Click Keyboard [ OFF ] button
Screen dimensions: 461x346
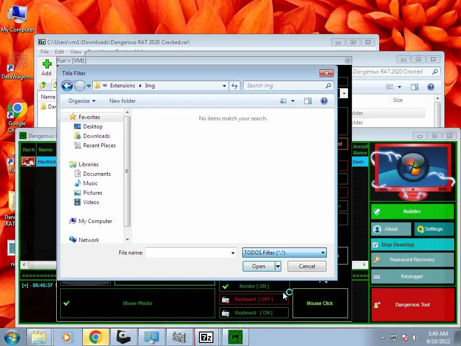click(x=254, y=299)
